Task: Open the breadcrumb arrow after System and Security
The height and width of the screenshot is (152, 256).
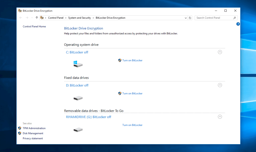Action: click(x=93, y=18)
